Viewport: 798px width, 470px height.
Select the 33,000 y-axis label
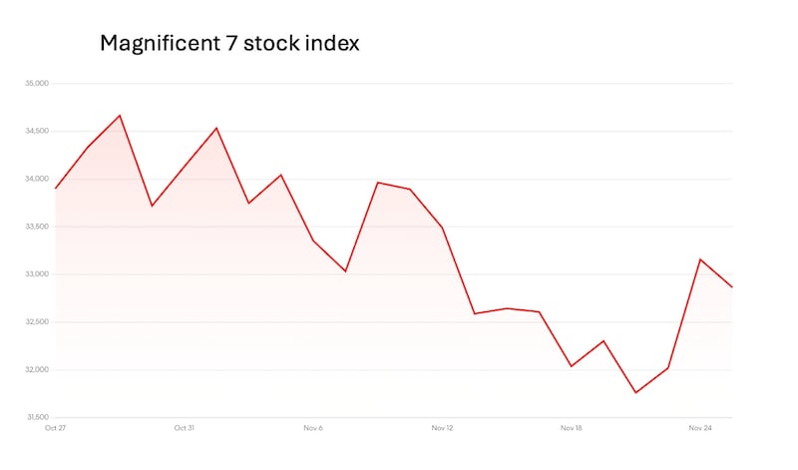(x=37, y=274)
